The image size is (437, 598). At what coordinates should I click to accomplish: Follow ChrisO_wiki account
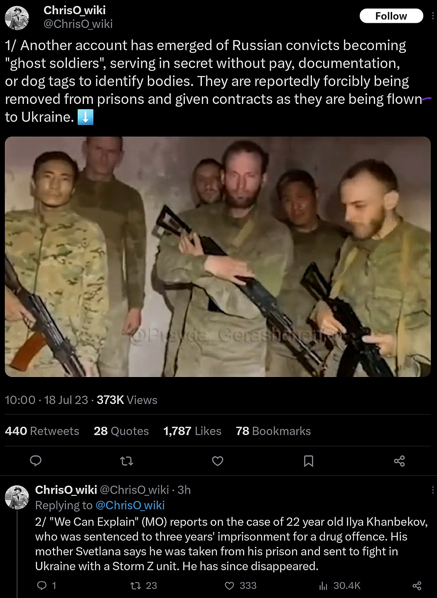click(391, 16)
